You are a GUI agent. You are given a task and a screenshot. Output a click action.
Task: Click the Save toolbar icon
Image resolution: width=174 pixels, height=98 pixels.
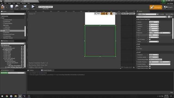(12, 7)
